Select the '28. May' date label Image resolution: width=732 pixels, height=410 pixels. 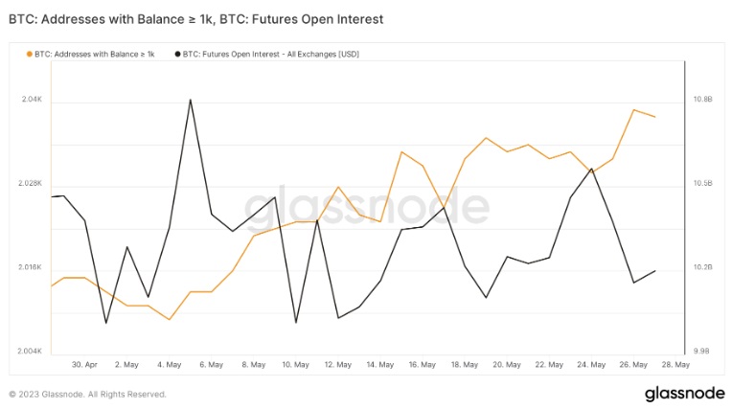[x=675, y=365]
